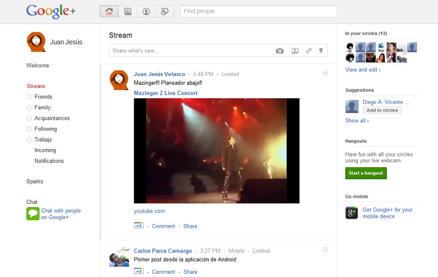
Task: Open the Profile icon in top bar
Action: (146, 11)
